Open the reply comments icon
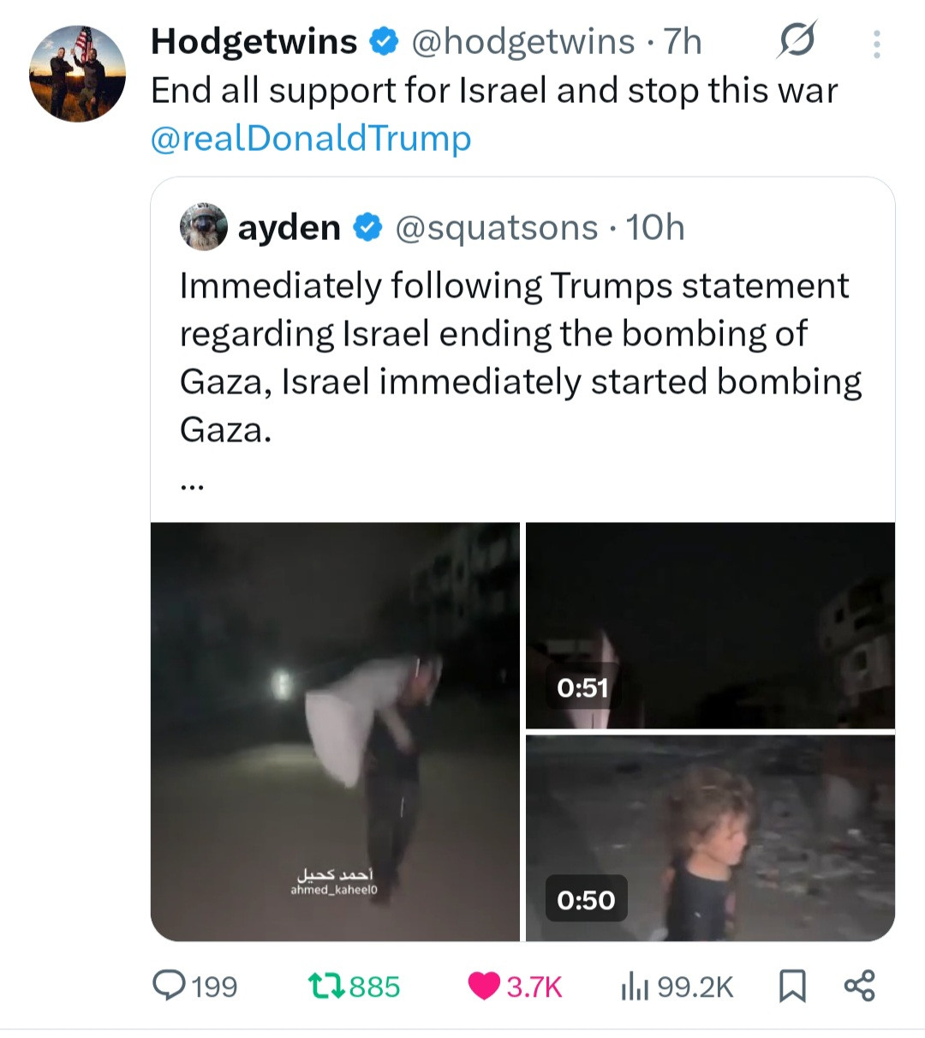925x1038 pixels. pos(169,986)
